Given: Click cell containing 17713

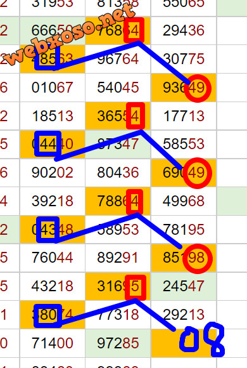Looking at the screenshot, I should [184, 116].
